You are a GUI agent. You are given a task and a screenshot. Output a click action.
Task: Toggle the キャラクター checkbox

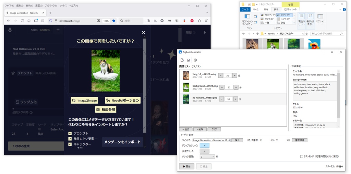pyautogui.click(x=70, y=144)
